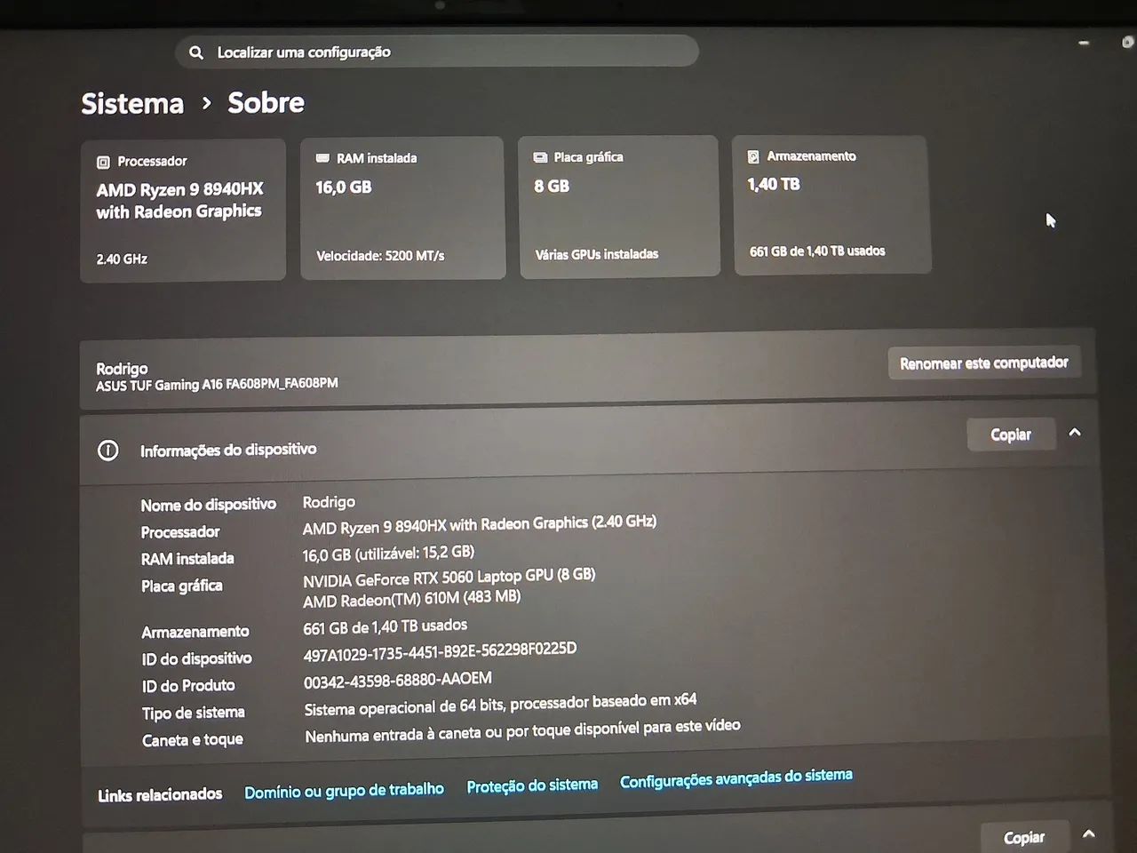The image size is (1137, 853).
Task: Open 'Configurações avançadas do sistema' link
Action: [736, 778]
